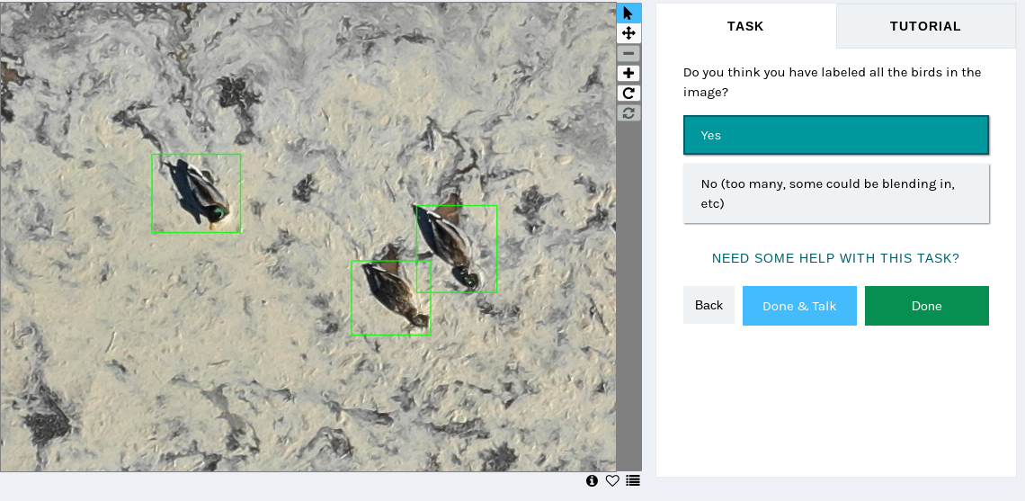The width and height of the screenshot is (1025, 501).
Task: Click the grayed-out refresh/reset icon
Action: tap(628, 112)
